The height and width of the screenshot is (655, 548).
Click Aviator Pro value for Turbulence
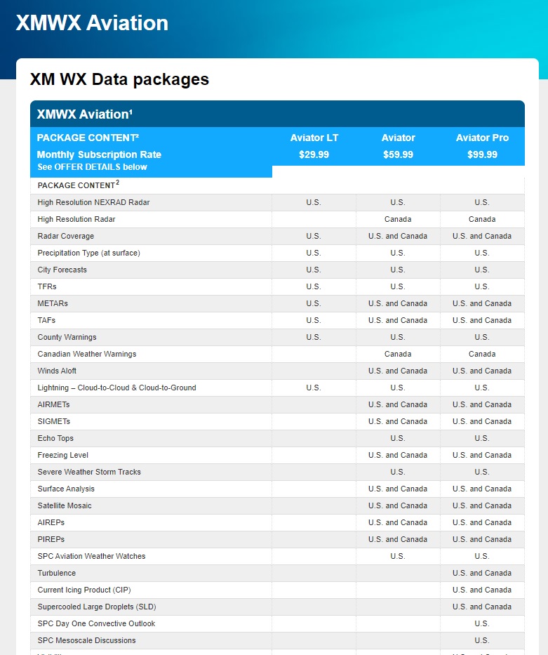tap(482, 573)
